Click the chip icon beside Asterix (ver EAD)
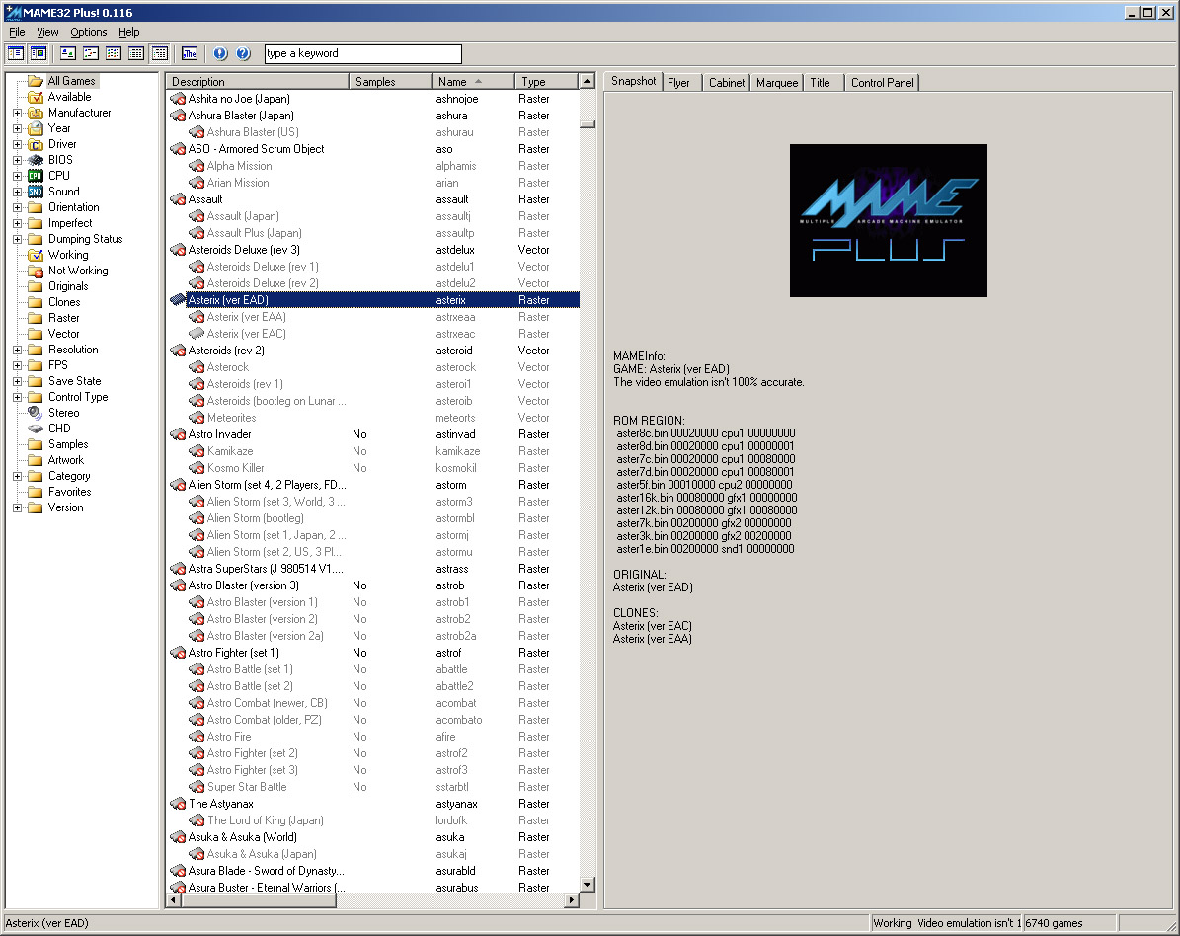 (178, 299)
